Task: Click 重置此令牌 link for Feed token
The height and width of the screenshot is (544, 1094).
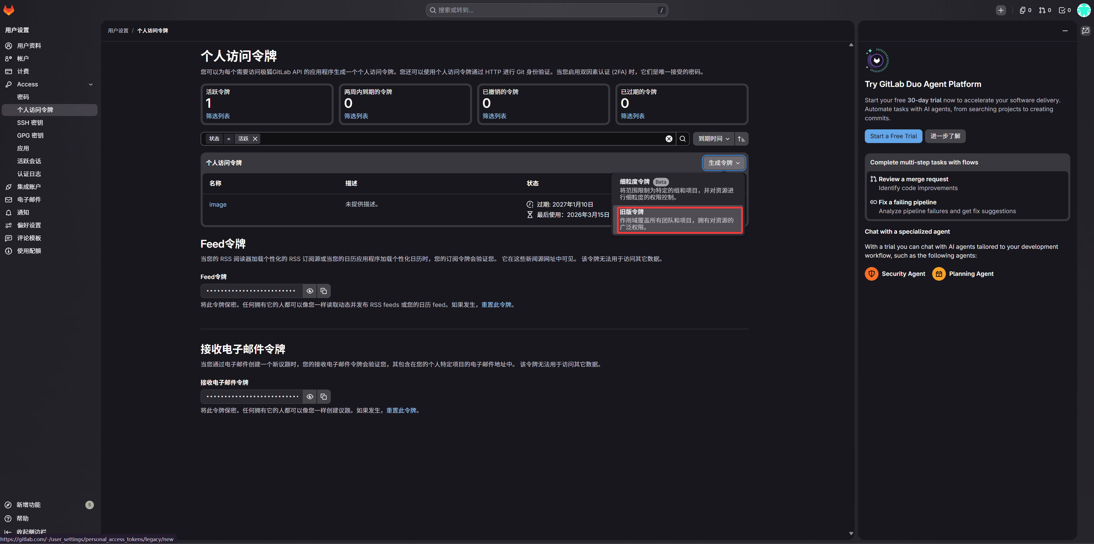Action: (x=496, y=305)
